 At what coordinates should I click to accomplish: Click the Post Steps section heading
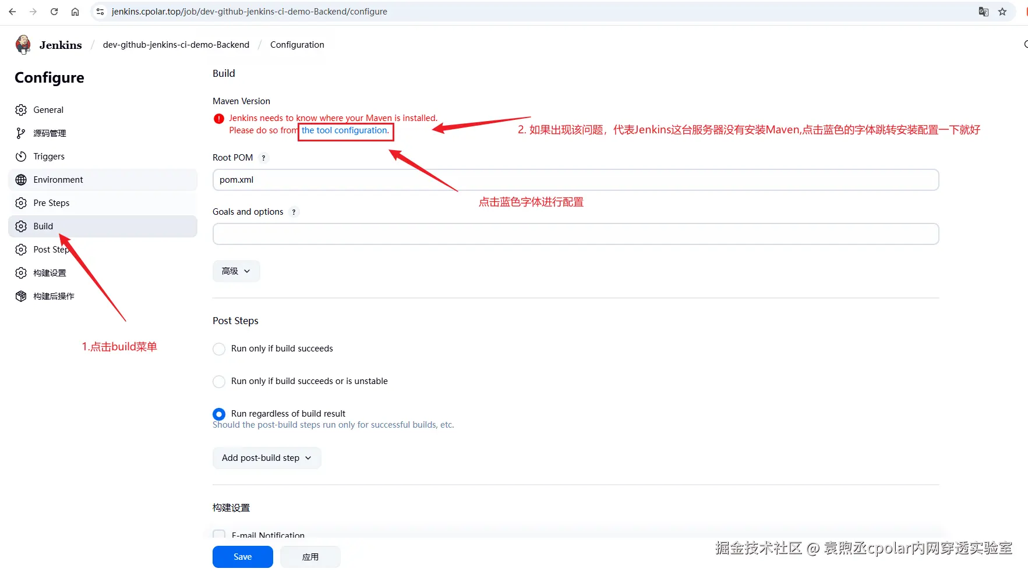(x=235, y=321)
